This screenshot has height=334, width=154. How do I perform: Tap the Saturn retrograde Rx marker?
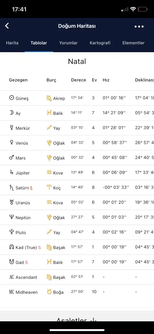pyautogui.click(x=32, y=188)
